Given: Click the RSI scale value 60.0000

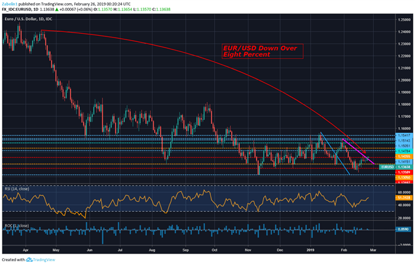Looking at the screenshot, I should (404, 192).
